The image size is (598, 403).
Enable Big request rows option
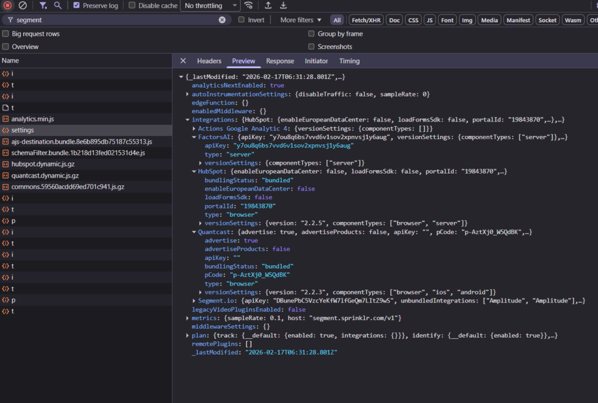click(x=6, y=34)
